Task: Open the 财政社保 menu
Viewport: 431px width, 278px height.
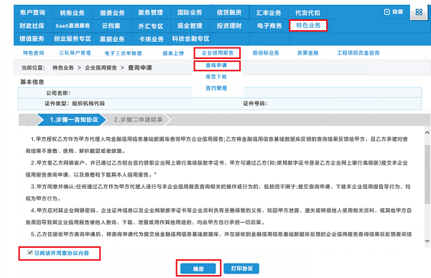Action: point(32,26)
